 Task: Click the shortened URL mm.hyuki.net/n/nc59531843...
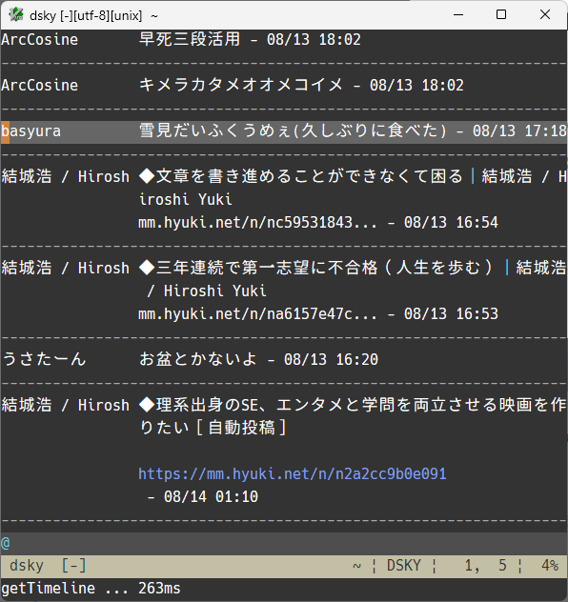257,222
